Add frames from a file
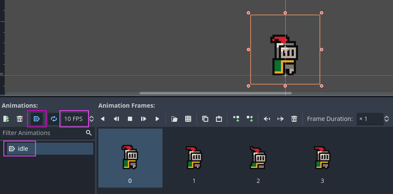The width and height of the screenshot is (393, 194). (174, 119)
